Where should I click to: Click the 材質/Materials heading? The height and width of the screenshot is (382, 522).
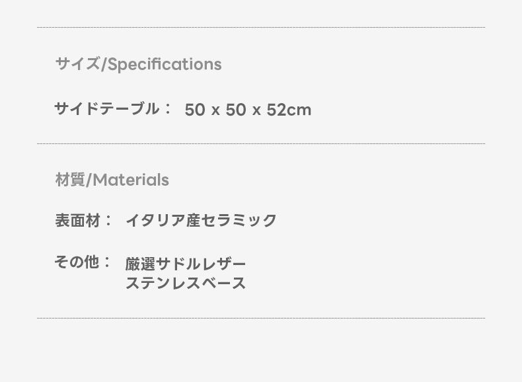(x=112, y=180)
